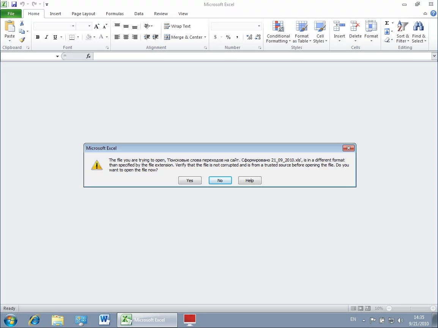Open the Font color picker arrow

pos(107,37)
